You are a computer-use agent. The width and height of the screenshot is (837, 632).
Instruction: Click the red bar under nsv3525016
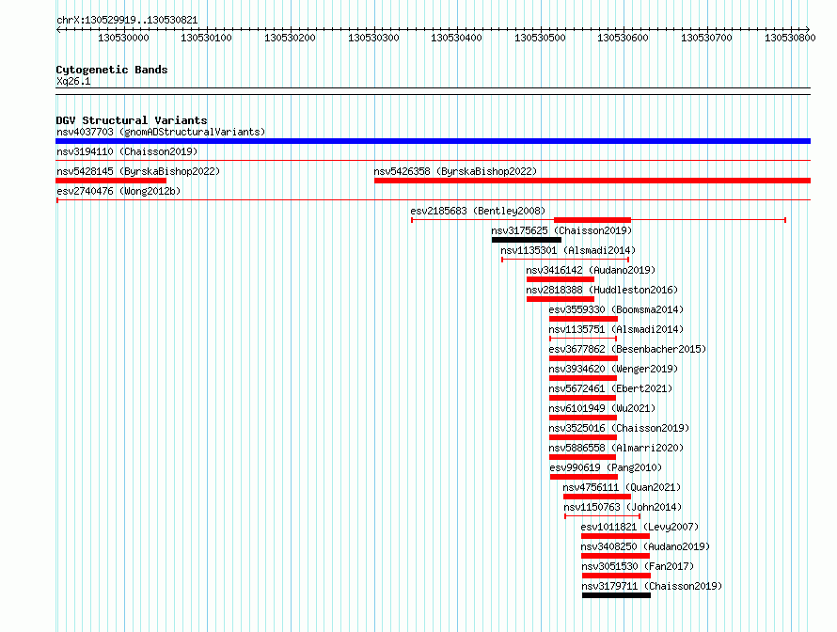[583, 437]
